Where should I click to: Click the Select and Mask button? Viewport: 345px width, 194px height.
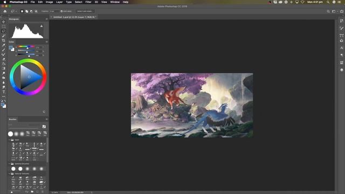click(x=85, y=11)
